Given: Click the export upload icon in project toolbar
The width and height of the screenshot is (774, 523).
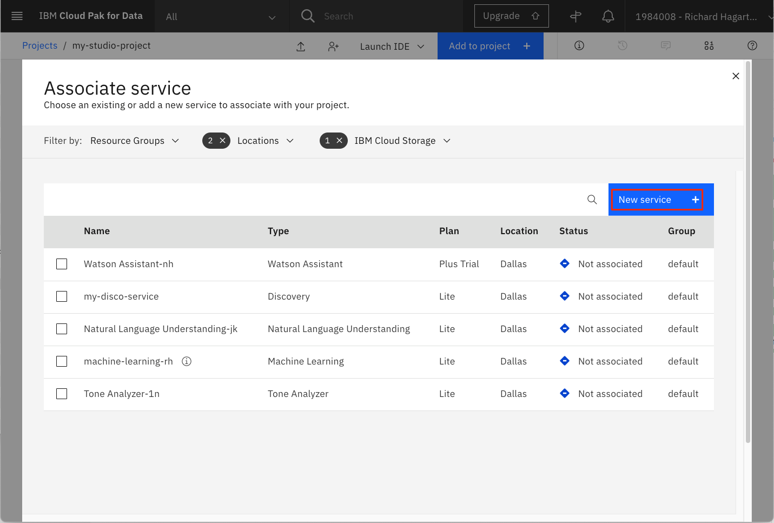Looking at the screenshot, I should pos(301,47).
